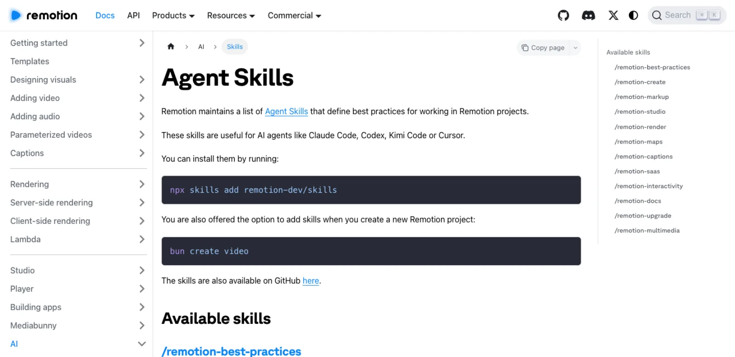Click the AI breadcrumb item
This screenshot has height=357, width=735.
click(201, 47)
